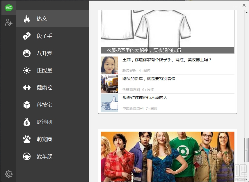The height and width of the screenshot is (182, 249).
Task: Click source label 新浪娱乐
Action: pyautogui.click(x=129, y=70)
